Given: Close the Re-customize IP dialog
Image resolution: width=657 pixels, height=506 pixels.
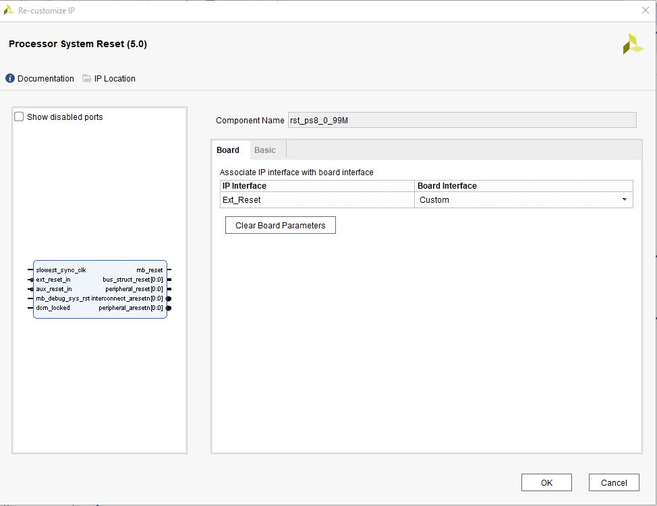Looking at the screenshot, I should click(645, 10).
